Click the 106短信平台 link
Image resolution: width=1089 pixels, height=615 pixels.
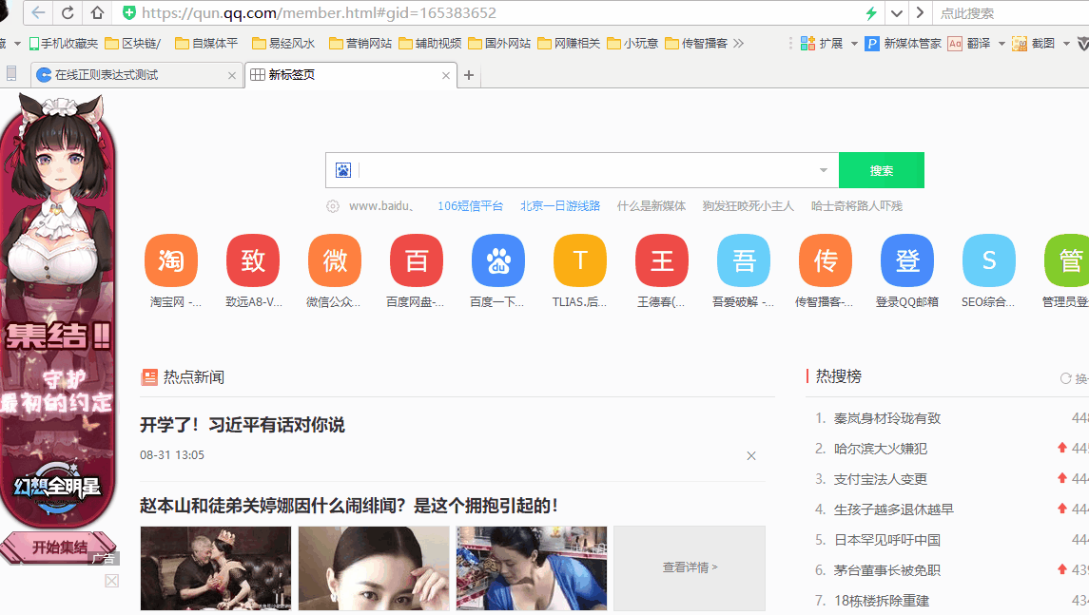(x=470, y=206)
